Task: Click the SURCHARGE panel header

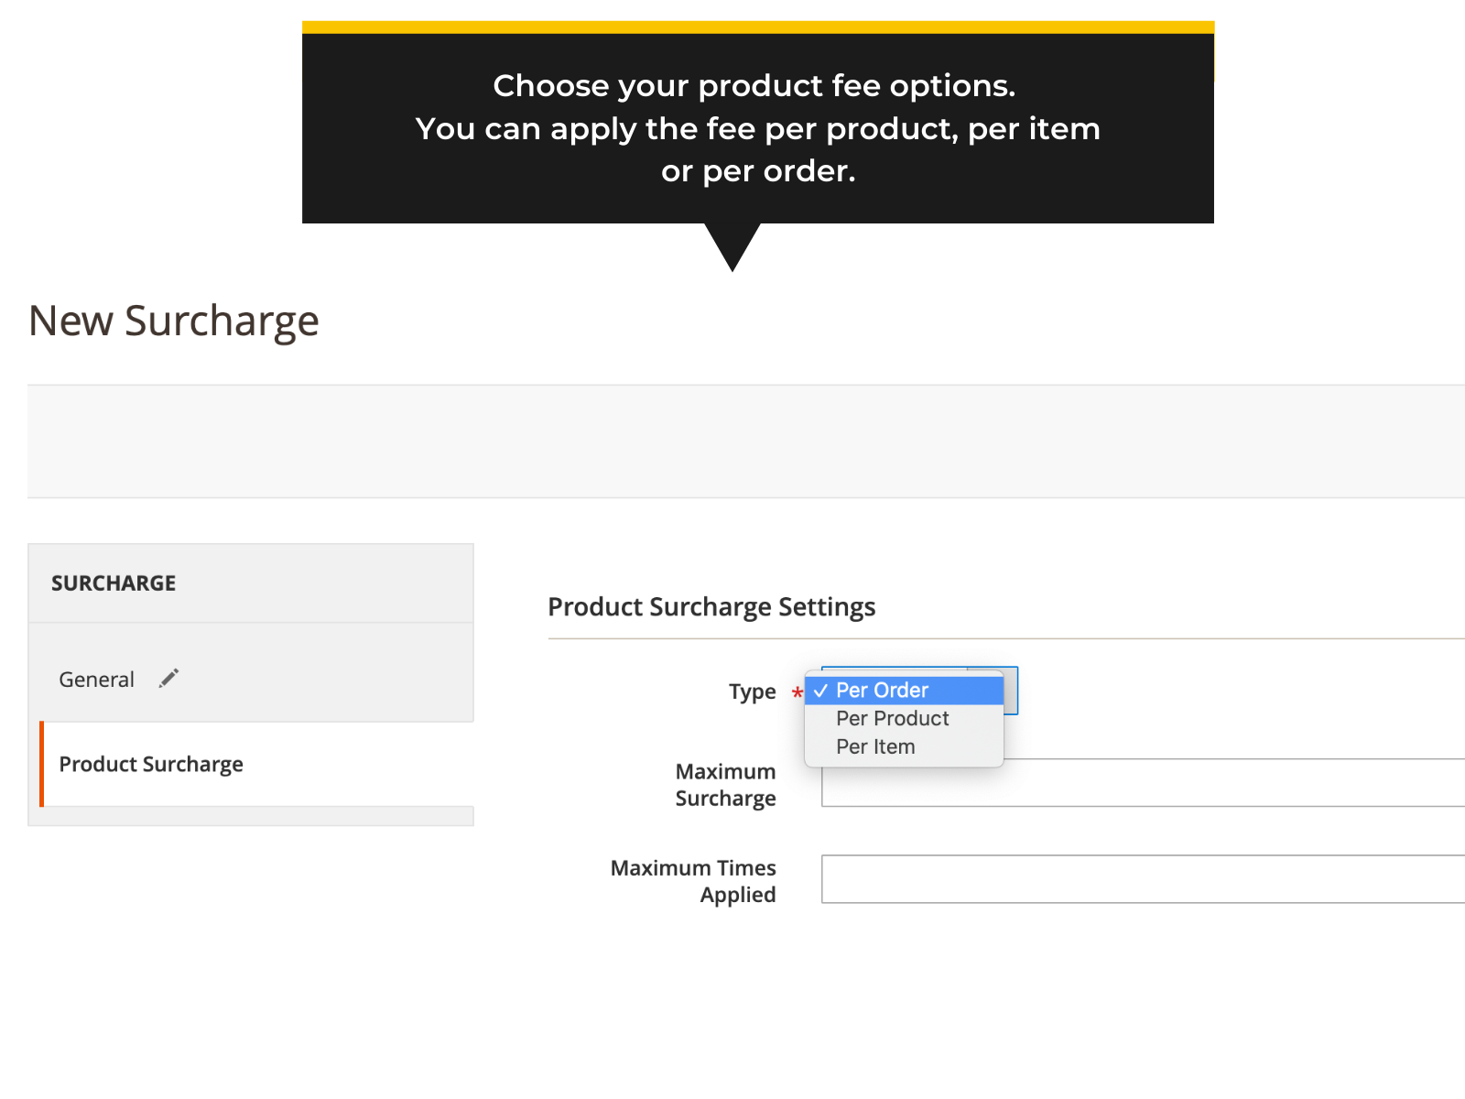Action: point(114,582)
